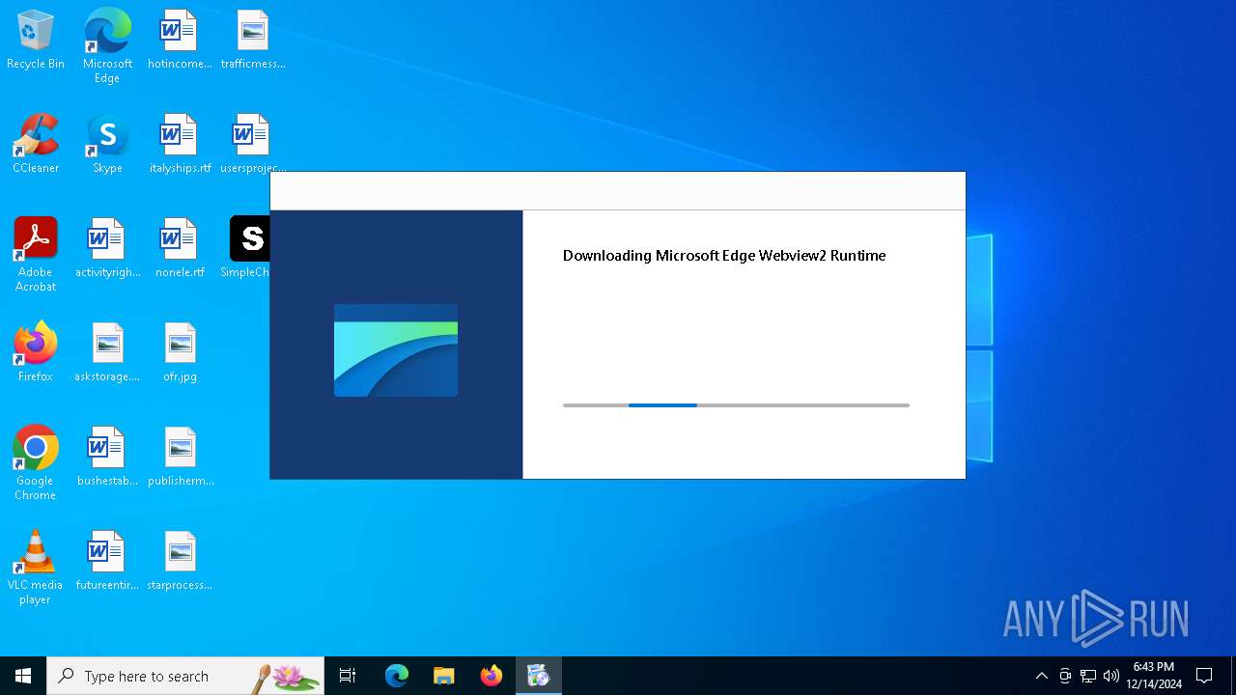
Task: Select futureentir Word document icon
Action: (x=107, y=562)
